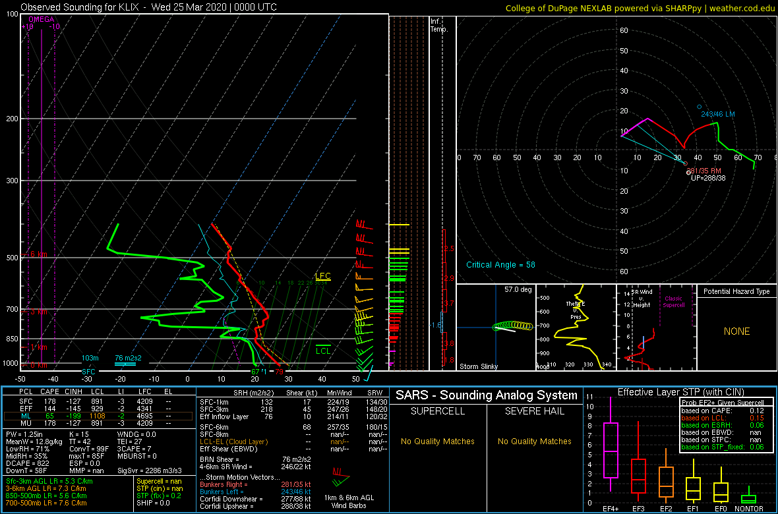Click the Bunkers Right = 281/35 kt line
The width and height of the screenshot is (778, 514).
[x=256, y=484]
